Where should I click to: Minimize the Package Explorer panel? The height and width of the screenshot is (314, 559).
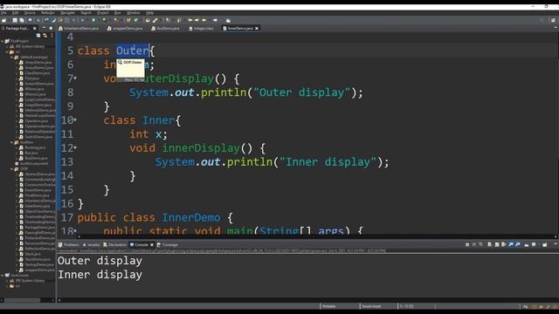(44, 28)
